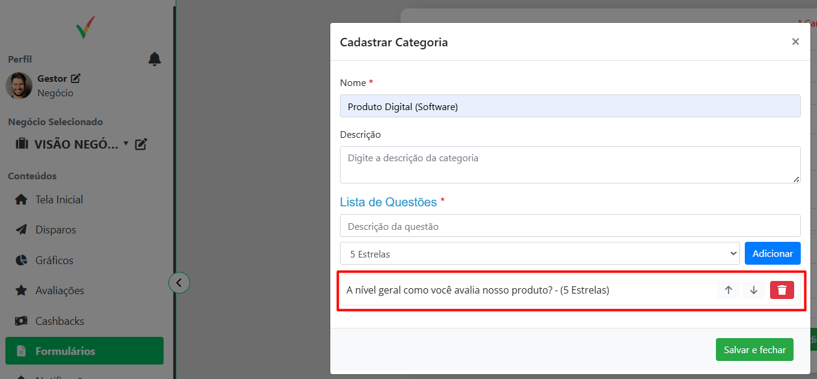Edit Gestor profile via pencil icon
Viewport: 817px width, 379px height.
coord(76,78)
